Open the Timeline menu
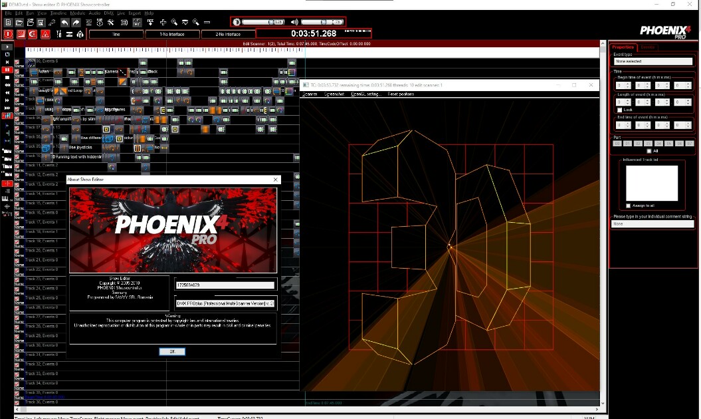Screen dimensions: 701x419 click(58, 13)
